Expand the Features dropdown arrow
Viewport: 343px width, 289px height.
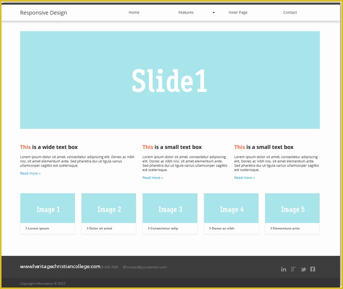pyautogui.click(x=213, y=12)
